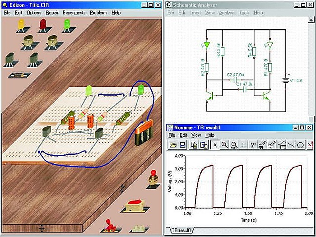
Task: Open View menu in Schematic Analyser
Action: click(x=210, y=13)
